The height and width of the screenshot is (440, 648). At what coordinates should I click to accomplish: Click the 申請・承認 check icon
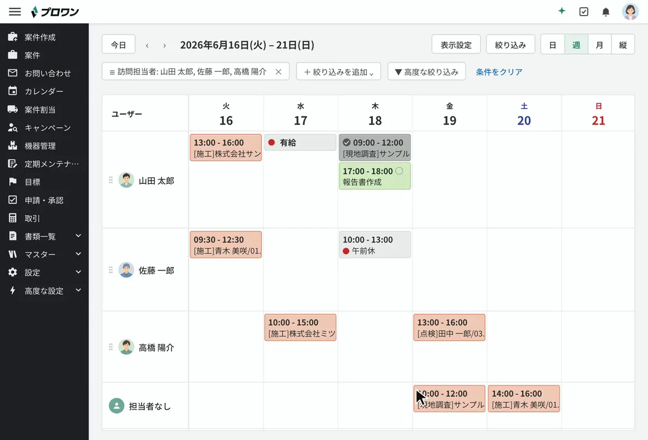[x=12, y=200]
